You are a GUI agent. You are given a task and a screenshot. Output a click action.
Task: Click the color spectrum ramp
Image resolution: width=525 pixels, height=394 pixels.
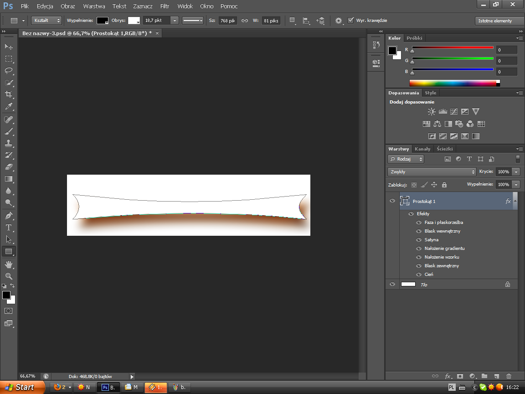click(x=454, y=83)
